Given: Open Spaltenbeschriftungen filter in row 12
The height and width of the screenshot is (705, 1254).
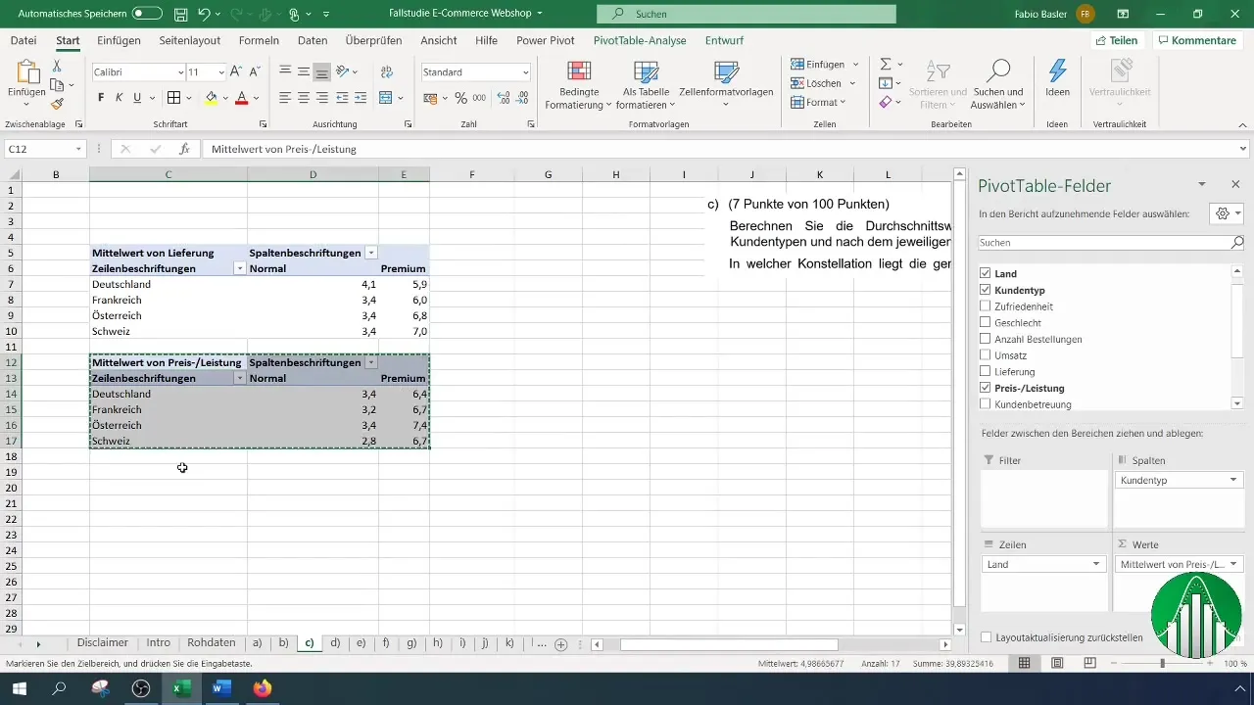Looking at the screenshot, I should point(371,362).
